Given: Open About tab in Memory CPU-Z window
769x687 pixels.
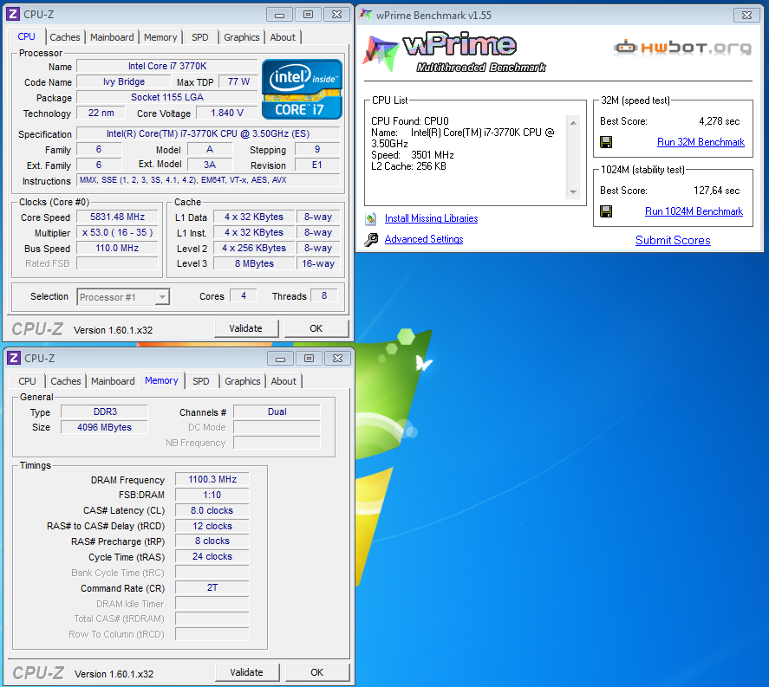Looking at the screenshot, I should (x=283, y=381).
